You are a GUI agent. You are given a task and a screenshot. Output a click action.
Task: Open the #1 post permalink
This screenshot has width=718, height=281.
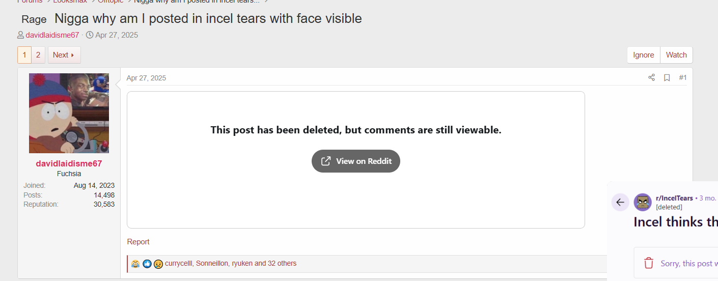click(x=683, y=77)
